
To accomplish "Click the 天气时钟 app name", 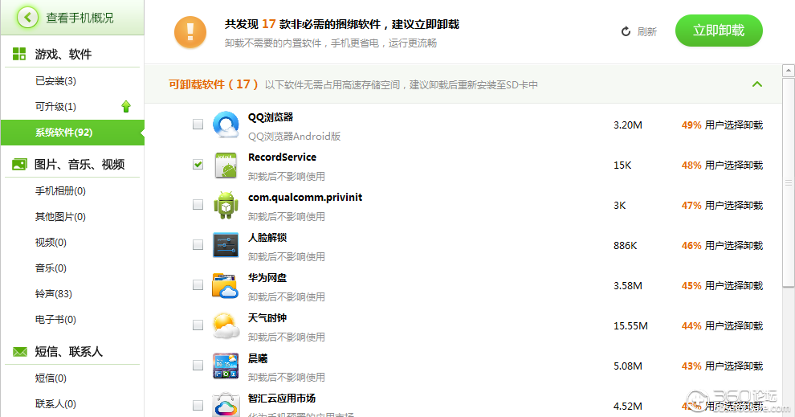I will [x=267, y=318].
